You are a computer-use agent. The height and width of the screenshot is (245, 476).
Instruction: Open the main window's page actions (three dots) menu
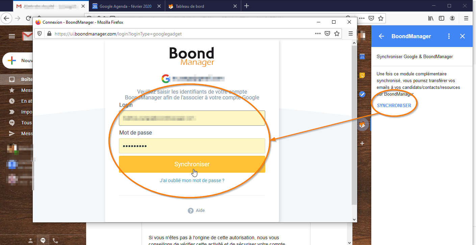[362, 18]
